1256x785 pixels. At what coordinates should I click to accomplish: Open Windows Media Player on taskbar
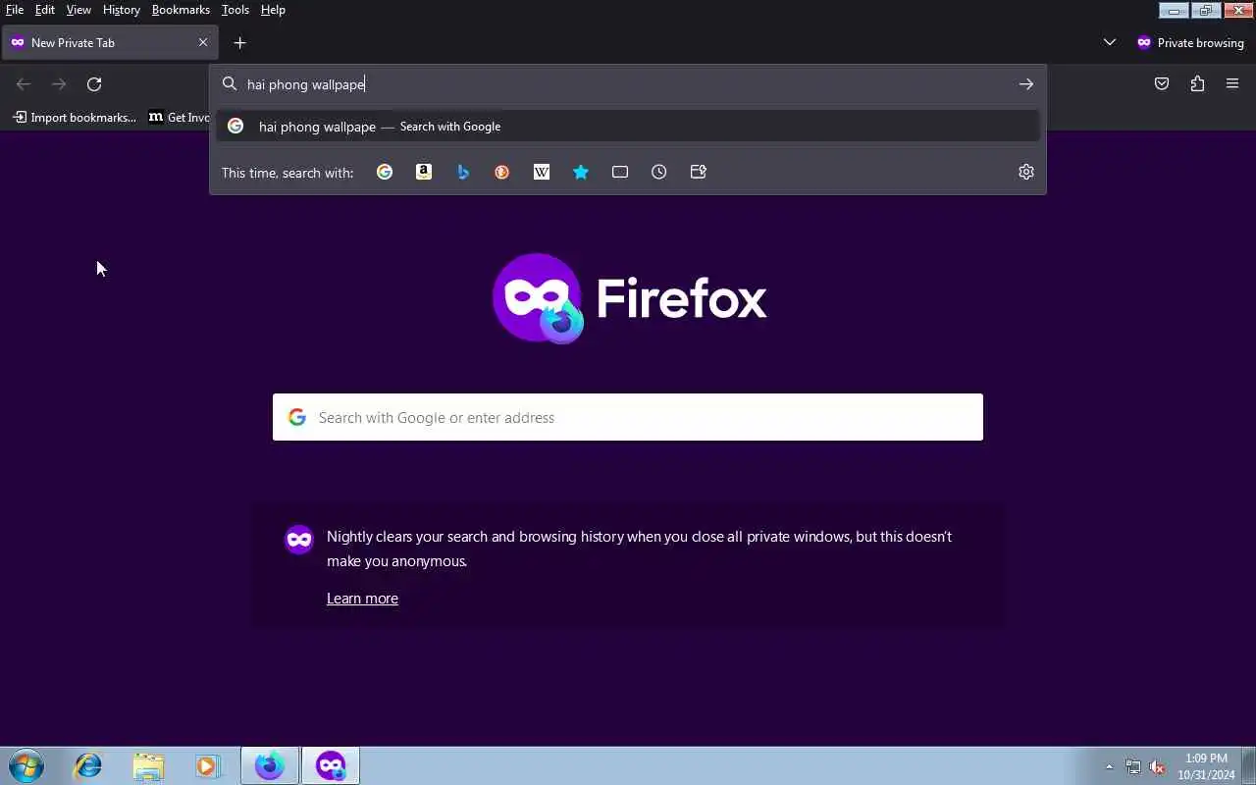tap(207, 765)
